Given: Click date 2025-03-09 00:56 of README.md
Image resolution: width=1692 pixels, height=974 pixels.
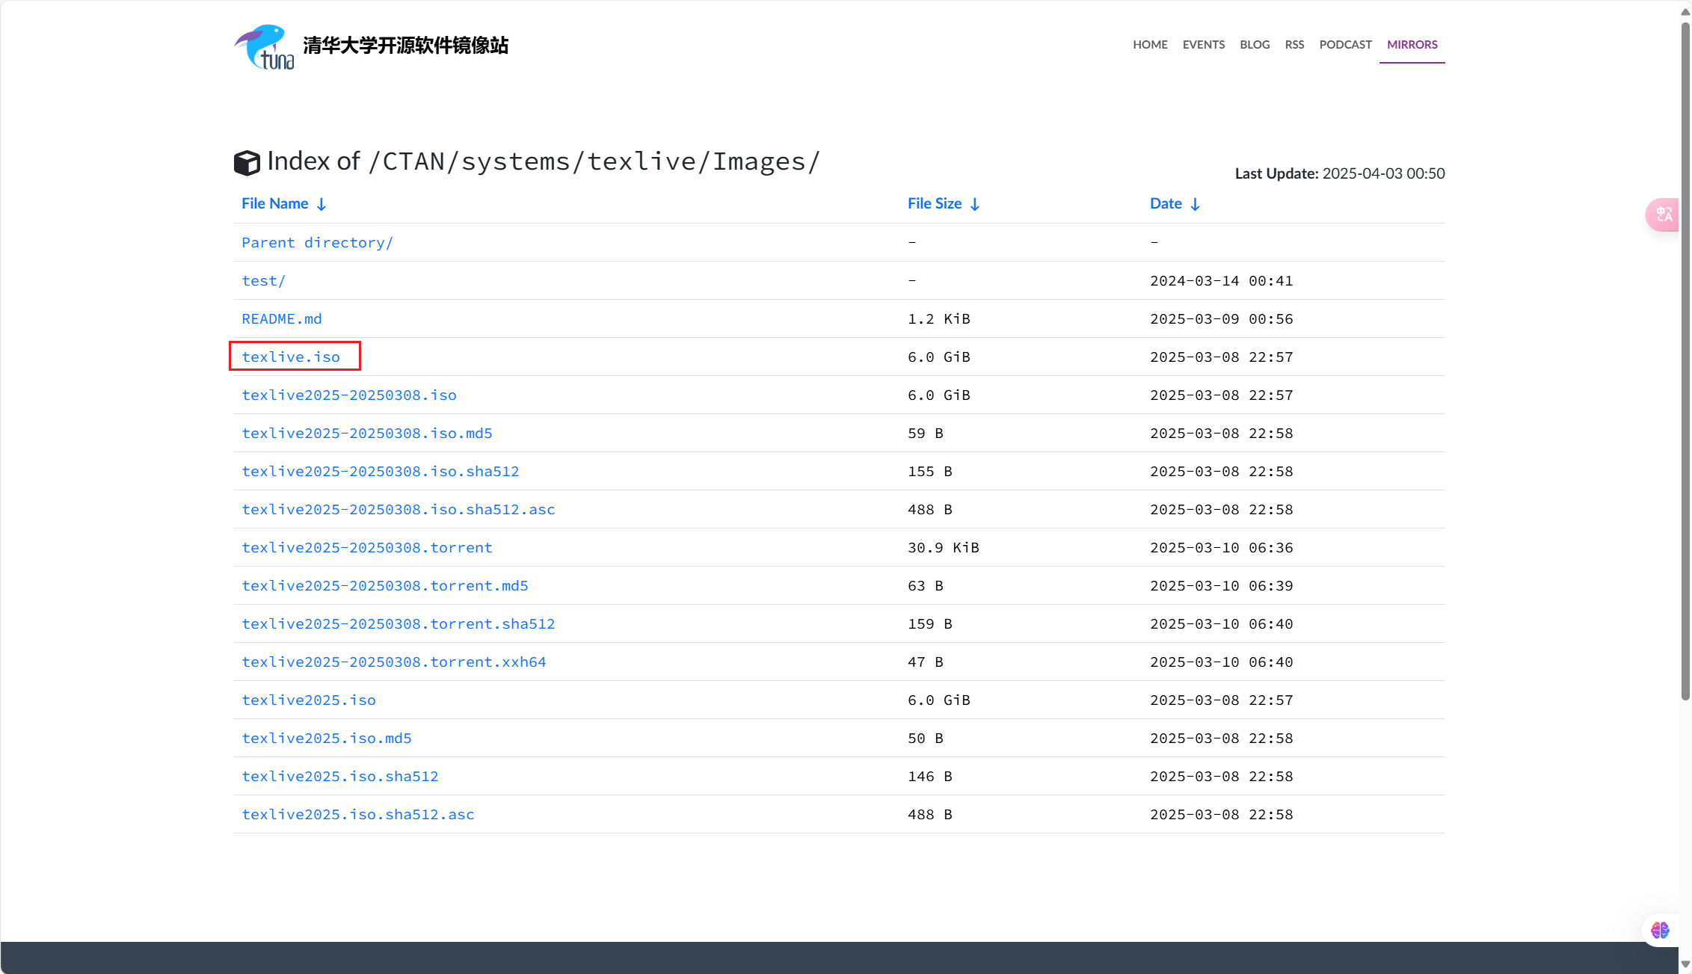Looking at the screenshot, I should (x=1221, y=318).
